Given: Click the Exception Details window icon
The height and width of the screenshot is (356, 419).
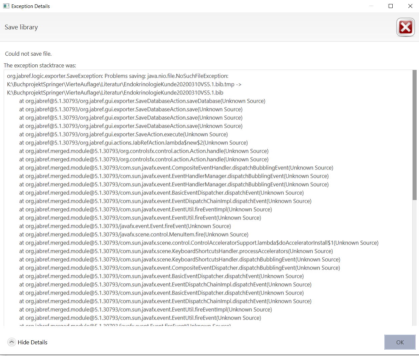Looking at the screenshot, I should [x=6, y=6].
